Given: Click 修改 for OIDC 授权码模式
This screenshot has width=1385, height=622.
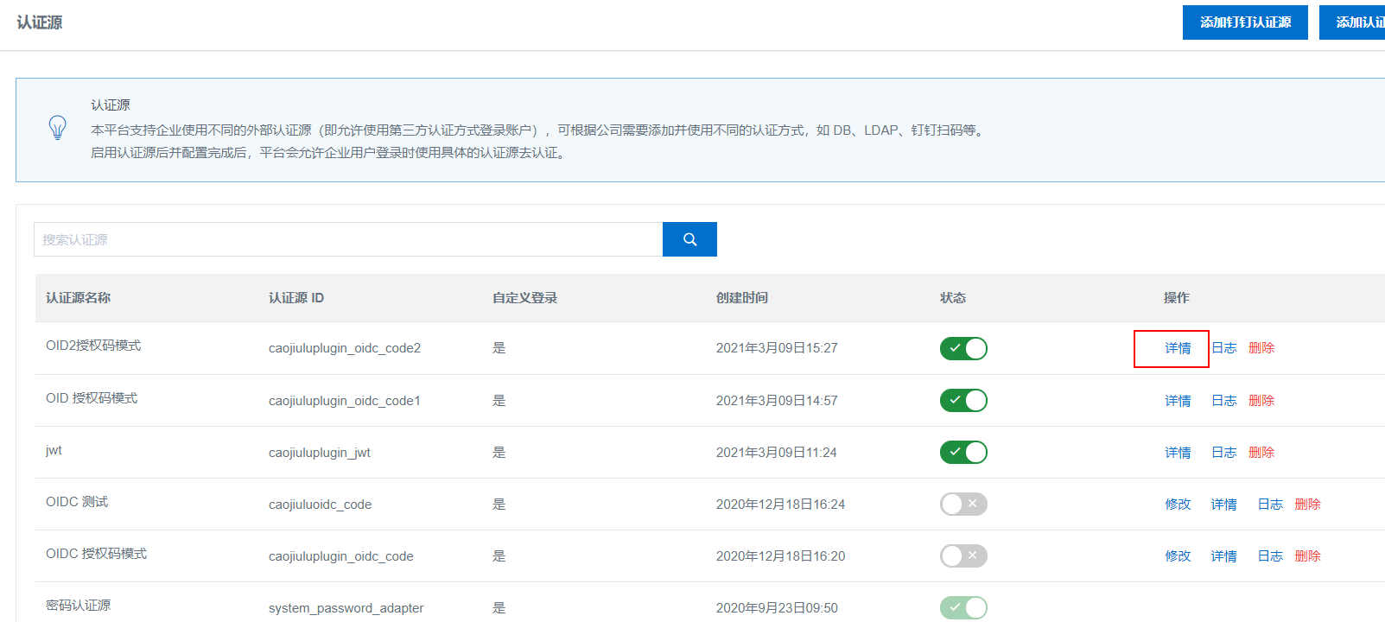Looking at the screenshot, I should 1178,556.
